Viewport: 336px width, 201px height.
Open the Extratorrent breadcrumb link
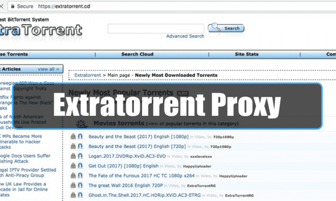[x=88, y=75]
